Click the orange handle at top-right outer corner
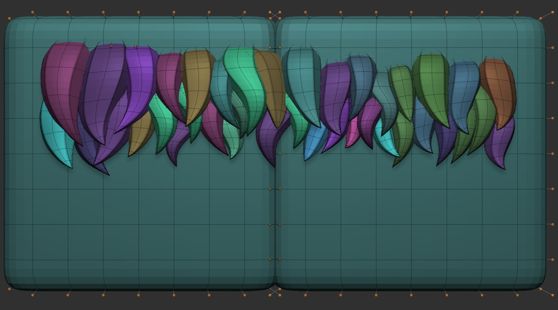This screenshot has height=310, width=558. click(x=553, y=12)
